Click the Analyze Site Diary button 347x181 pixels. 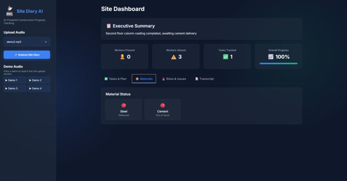(27, 55)
